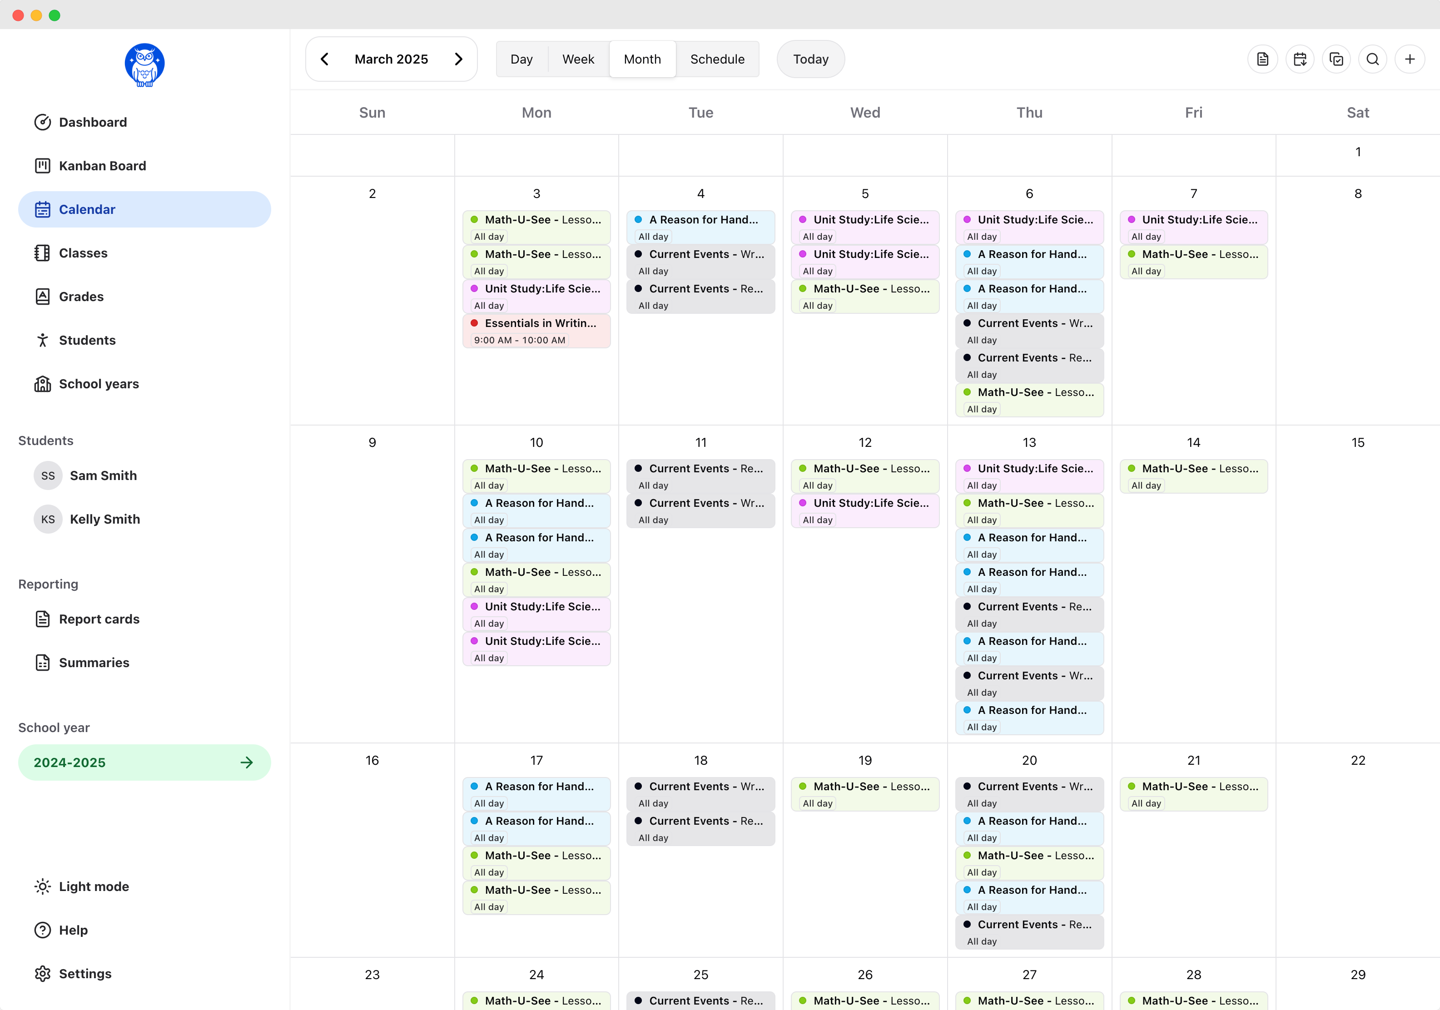Open Report cards under Reporting

tap(99, 619)
